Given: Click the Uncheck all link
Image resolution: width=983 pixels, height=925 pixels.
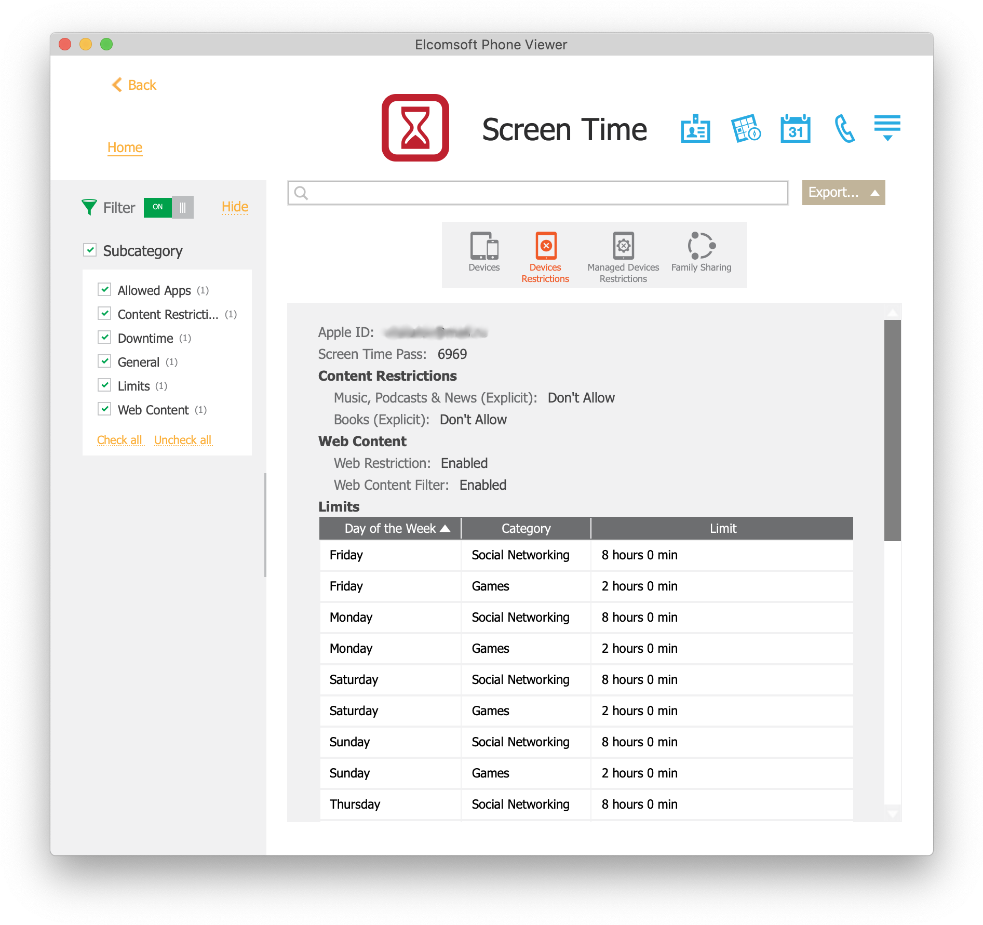Looking at the screenshot, I should [183, 440].
